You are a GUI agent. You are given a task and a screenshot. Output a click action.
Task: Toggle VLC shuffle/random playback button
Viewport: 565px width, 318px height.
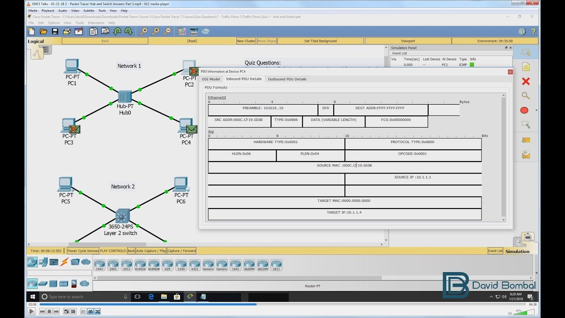98,311
